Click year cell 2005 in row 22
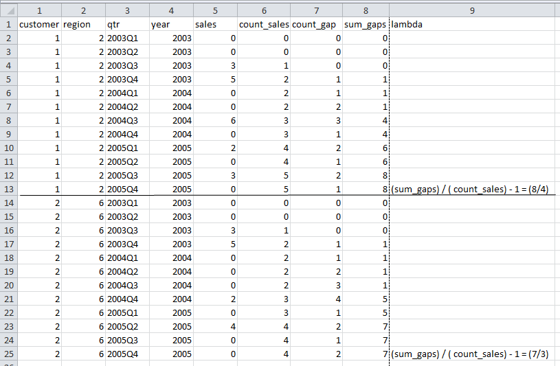Image resolution: width=560 pixels, height=366 pixels. [x=171, y=313]
